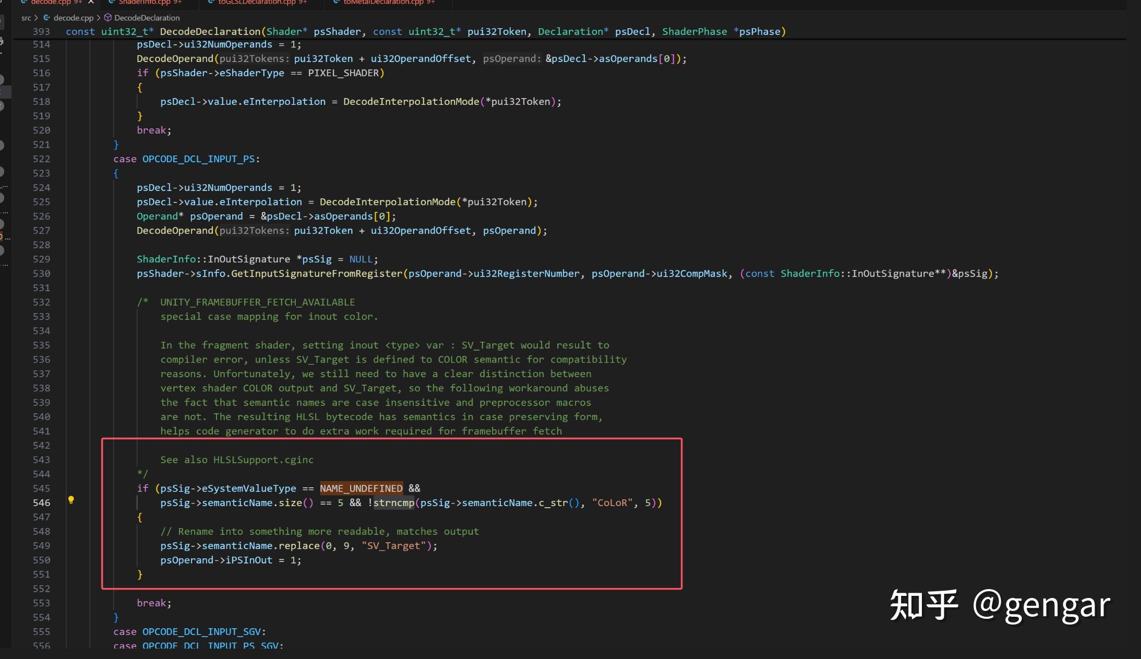The image size is (1141, 659).
Task: Click the 9+ modified badge on the decode.cpp tab
Action: tap(77, 2)
